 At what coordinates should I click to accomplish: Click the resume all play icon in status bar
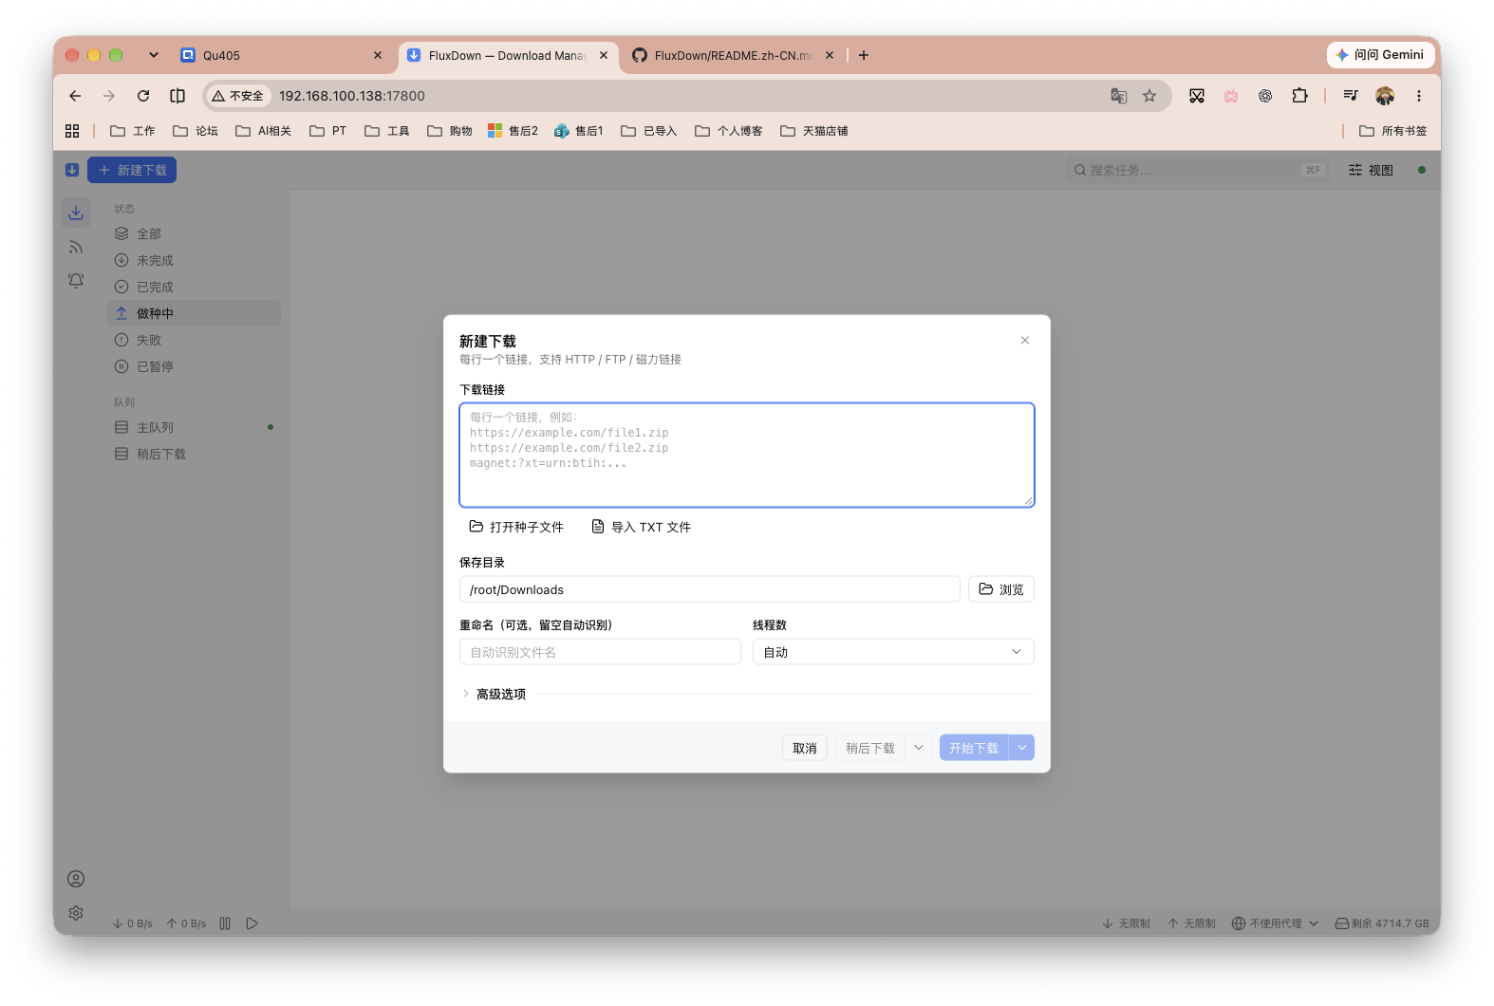(x=252, y=923)
